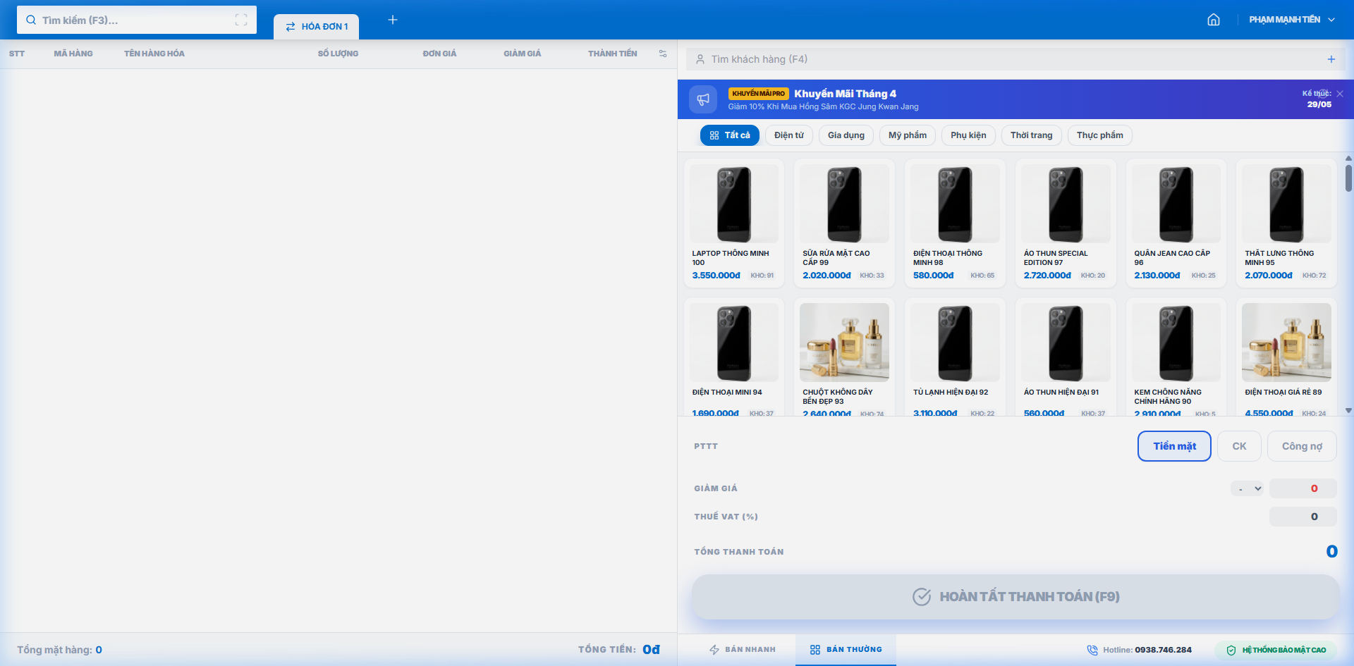Open the column settings icon in the table header
The image size is (1354, 666).
coord(662,53)
